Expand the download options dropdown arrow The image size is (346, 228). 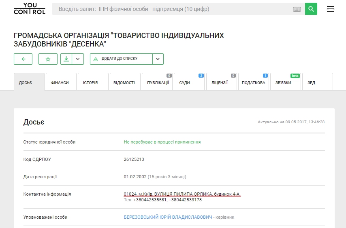coord(78,59)
